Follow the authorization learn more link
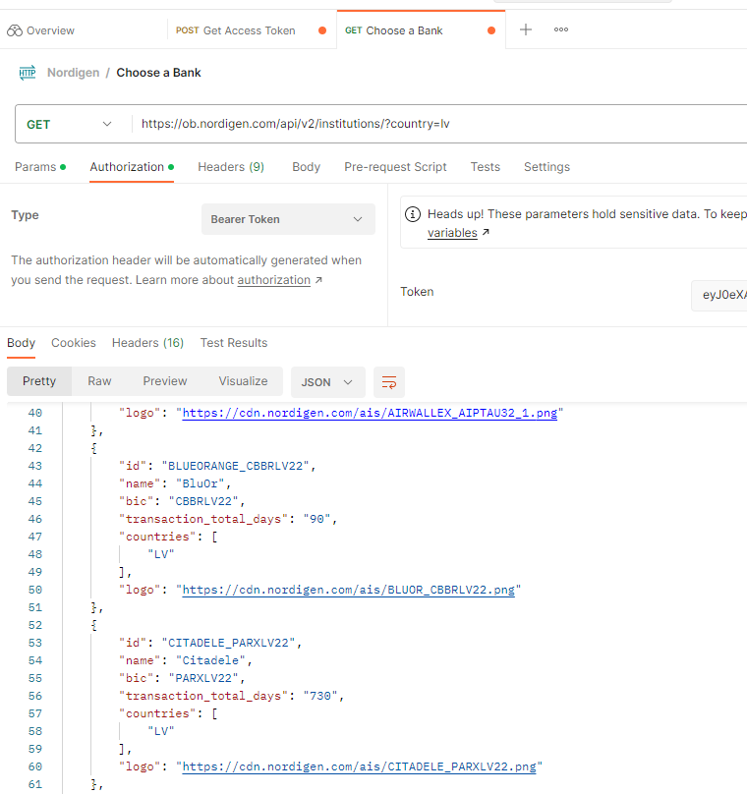Image resolution: width=747 pixels, height=794 pixels. pyautogui.click(x=274, y=280)
